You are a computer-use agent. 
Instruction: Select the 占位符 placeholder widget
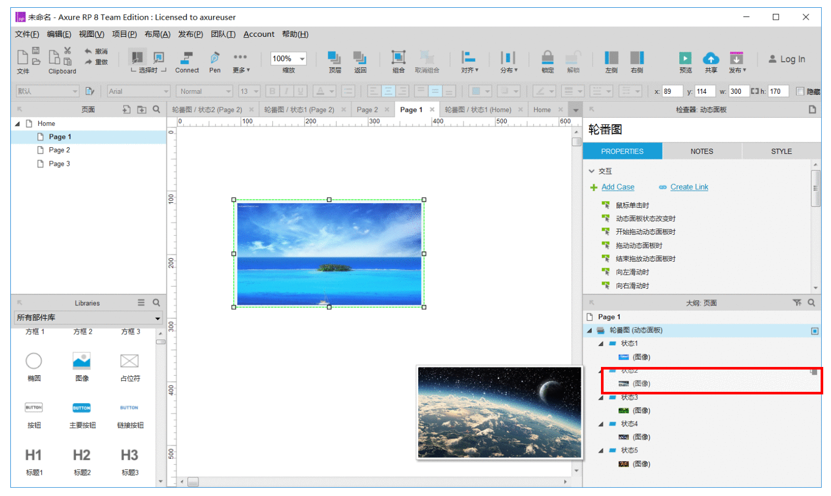pyautogui.click(x=130, y=366)
